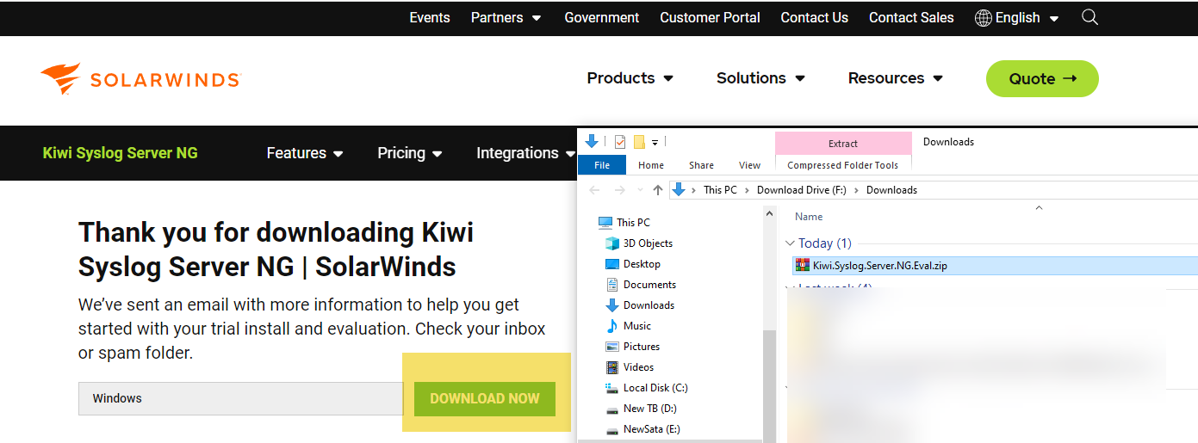Switch to the View ribbon tab
1198x443 pixels.
tap(749, 165)
